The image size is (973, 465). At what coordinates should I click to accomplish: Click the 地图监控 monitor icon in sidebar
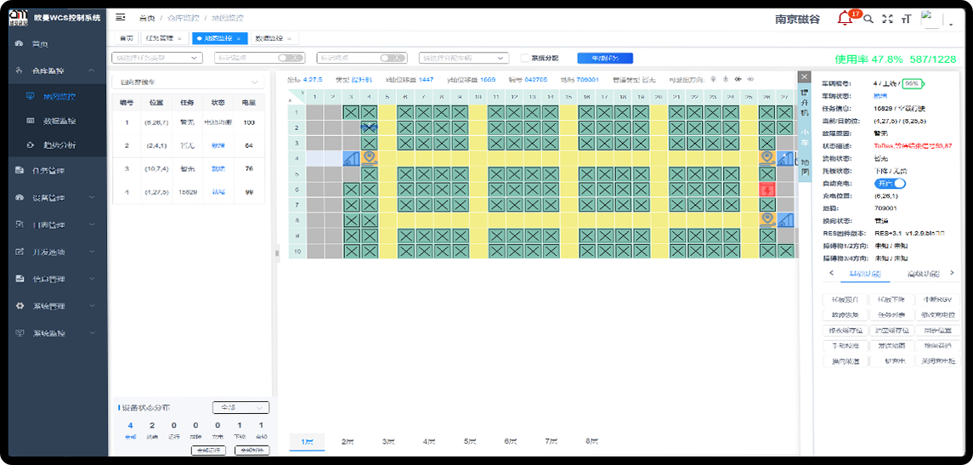[31, 97]
